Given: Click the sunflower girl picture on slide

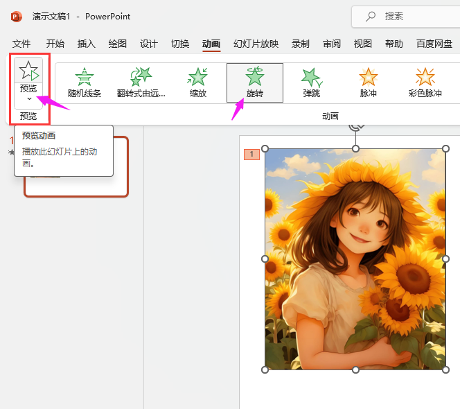Looking at the screenshot, I should pyautogui.click(x=355, y=259).
